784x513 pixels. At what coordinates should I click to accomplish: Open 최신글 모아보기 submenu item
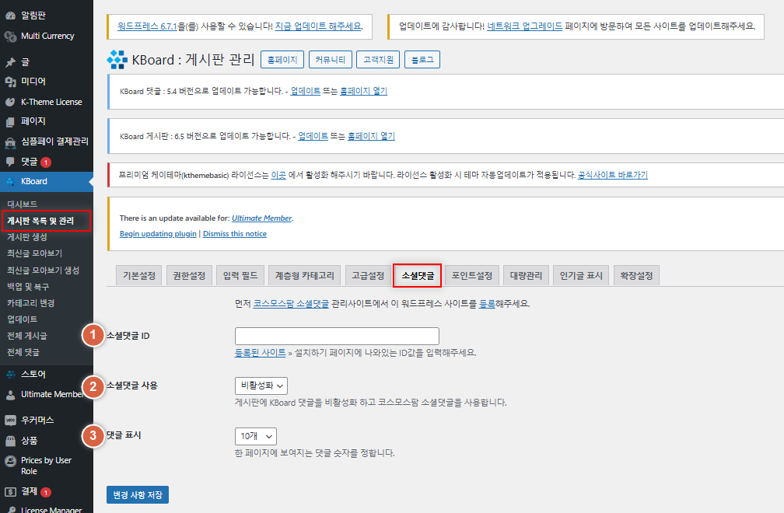pyautogui.click(x=34, y=253)
